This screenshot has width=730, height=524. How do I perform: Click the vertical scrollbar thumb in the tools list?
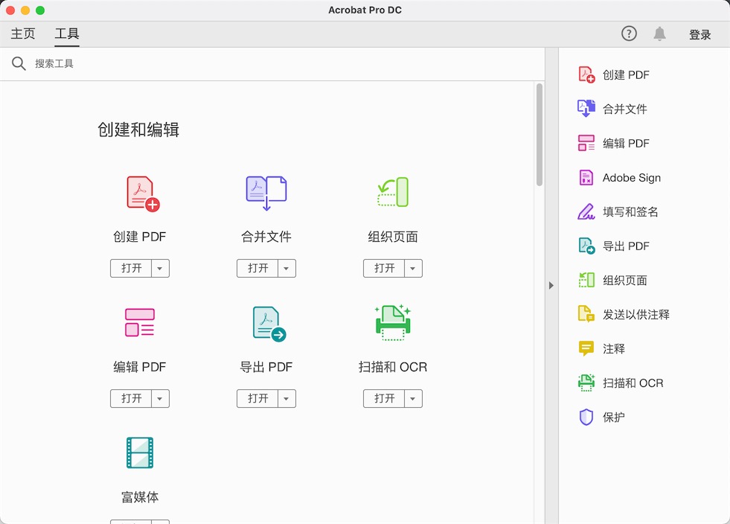coord(540,135)
